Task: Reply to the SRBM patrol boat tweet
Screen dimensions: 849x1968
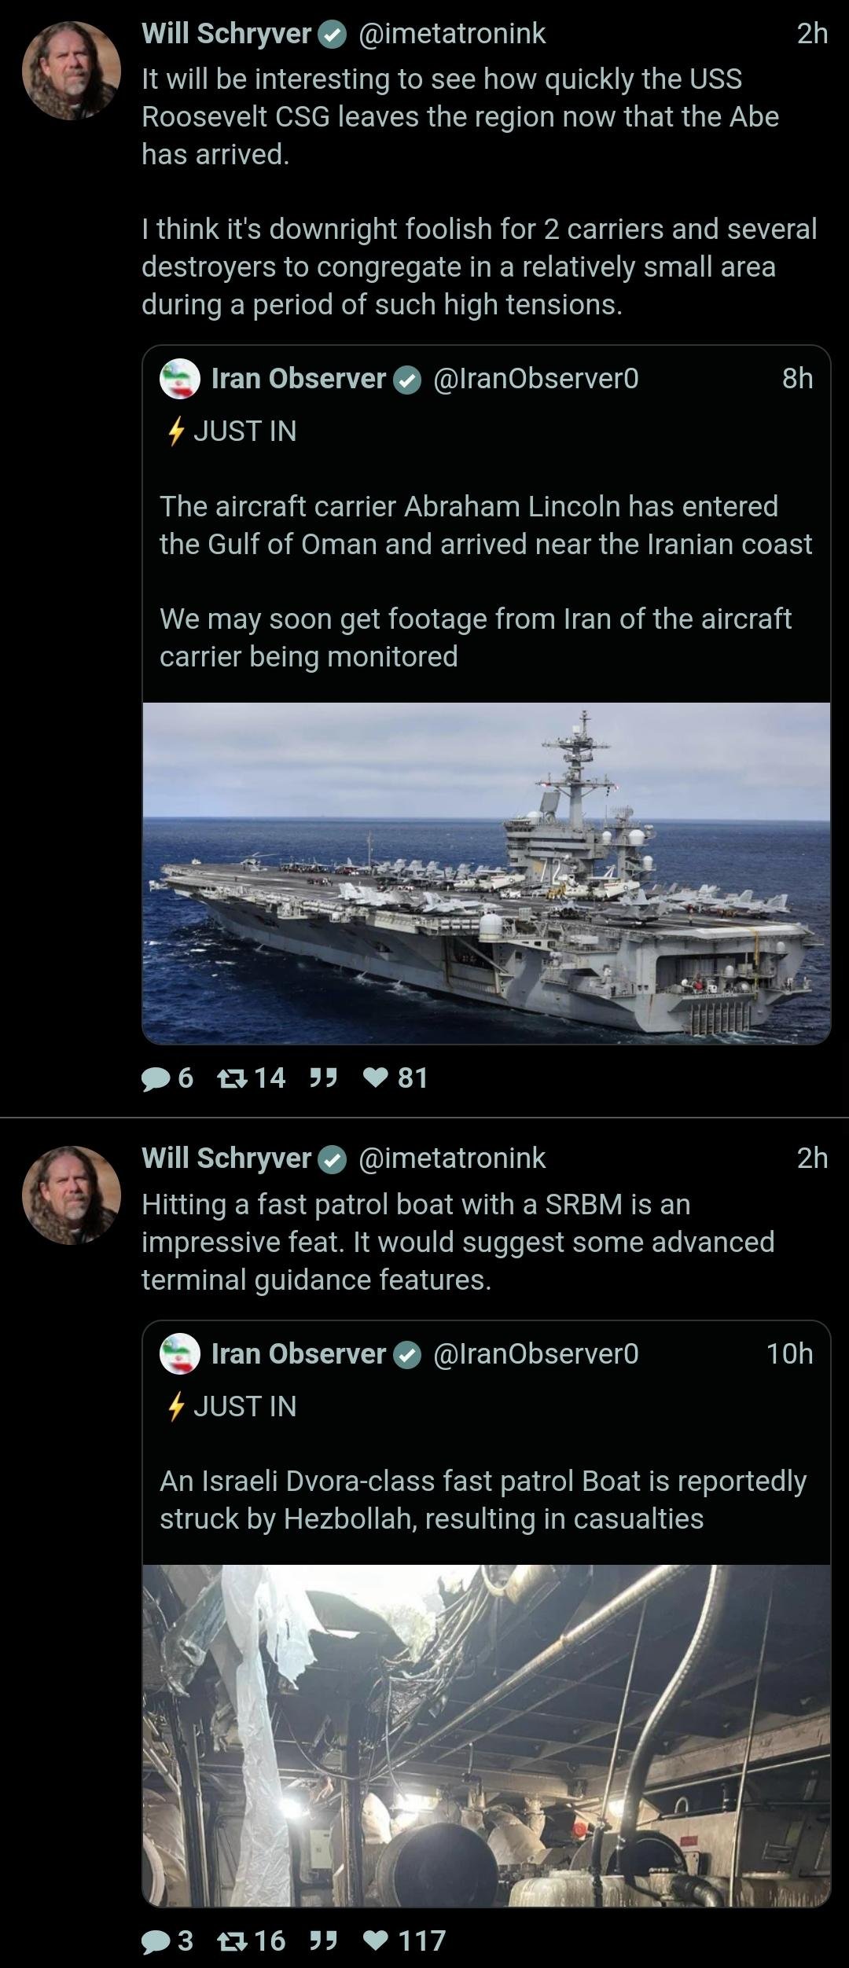Action: pos(156,1940)
